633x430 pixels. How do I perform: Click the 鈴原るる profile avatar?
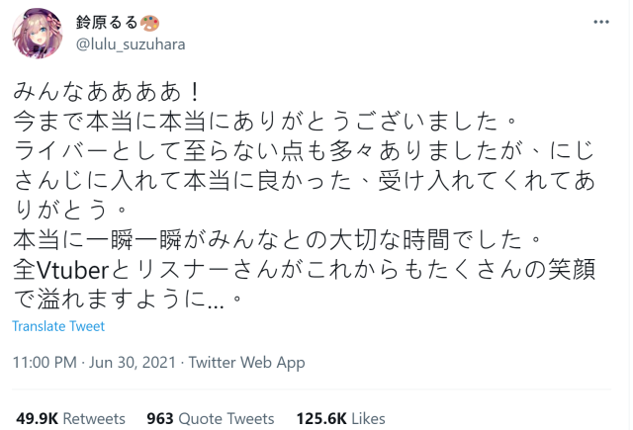pyautogui.click(x=39, y=35)
